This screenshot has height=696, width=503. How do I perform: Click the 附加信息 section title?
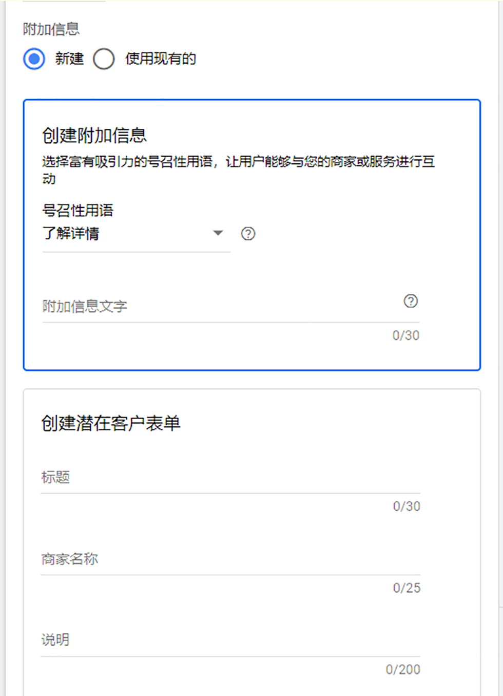51,29
